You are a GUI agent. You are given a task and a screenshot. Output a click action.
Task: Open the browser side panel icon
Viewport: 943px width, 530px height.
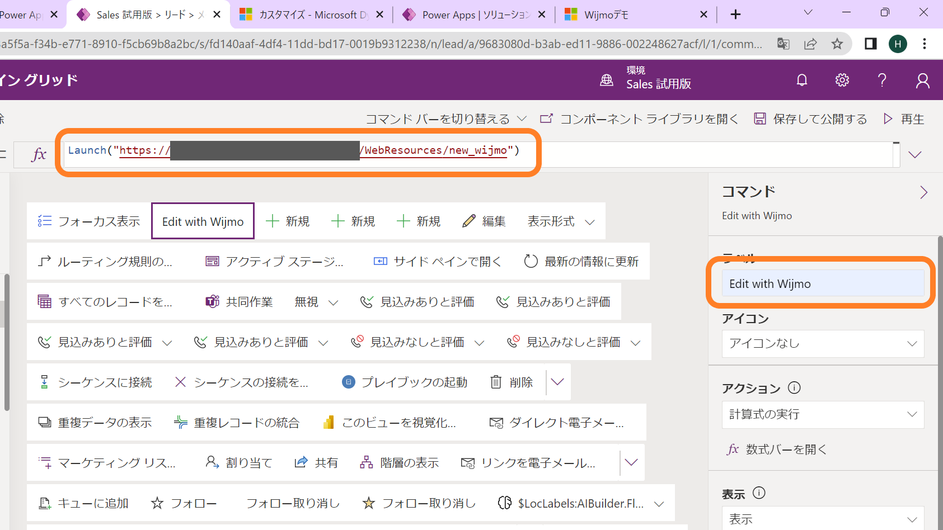871,44
